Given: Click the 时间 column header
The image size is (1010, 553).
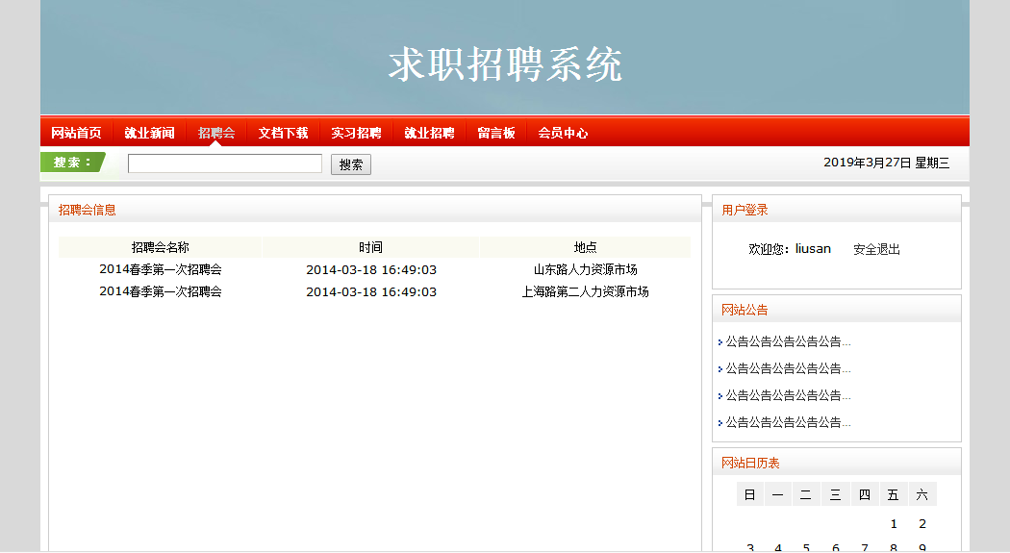Looking at the screenshot, I should click(x=371, y=247).
